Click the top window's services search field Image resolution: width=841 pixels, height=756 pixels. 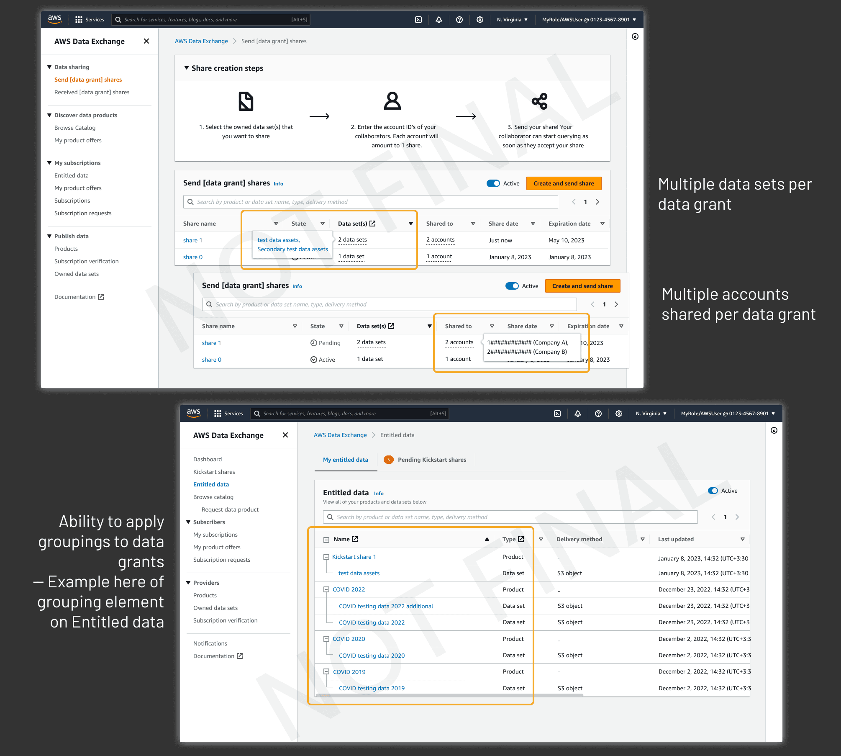point(211,20)
